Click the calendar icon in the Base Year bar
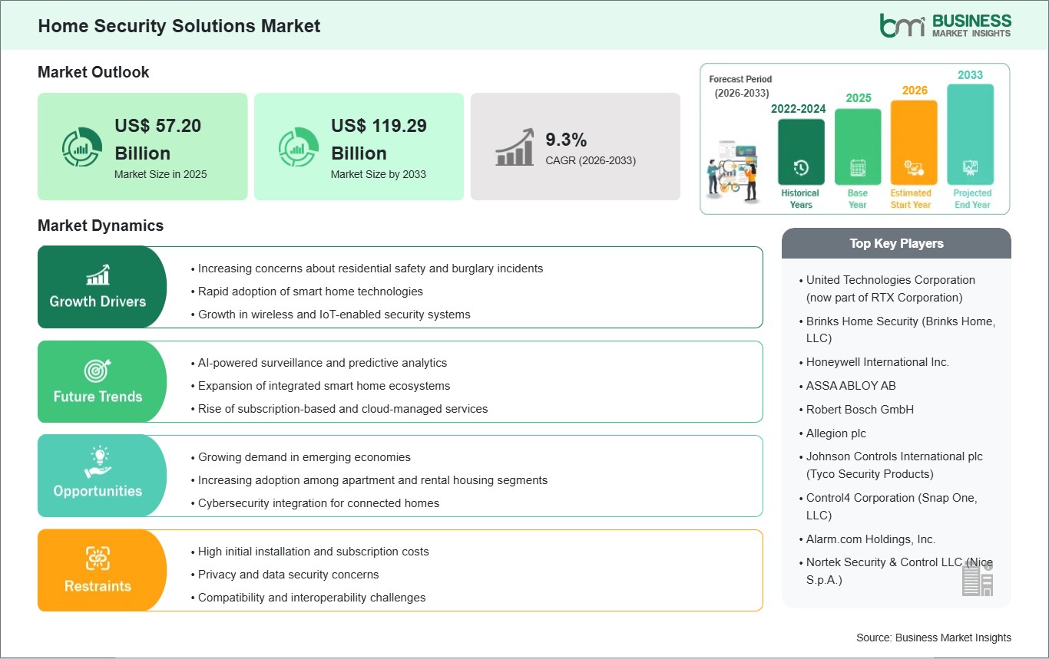Screen dimensions: 1049x659 click(857, 168)
